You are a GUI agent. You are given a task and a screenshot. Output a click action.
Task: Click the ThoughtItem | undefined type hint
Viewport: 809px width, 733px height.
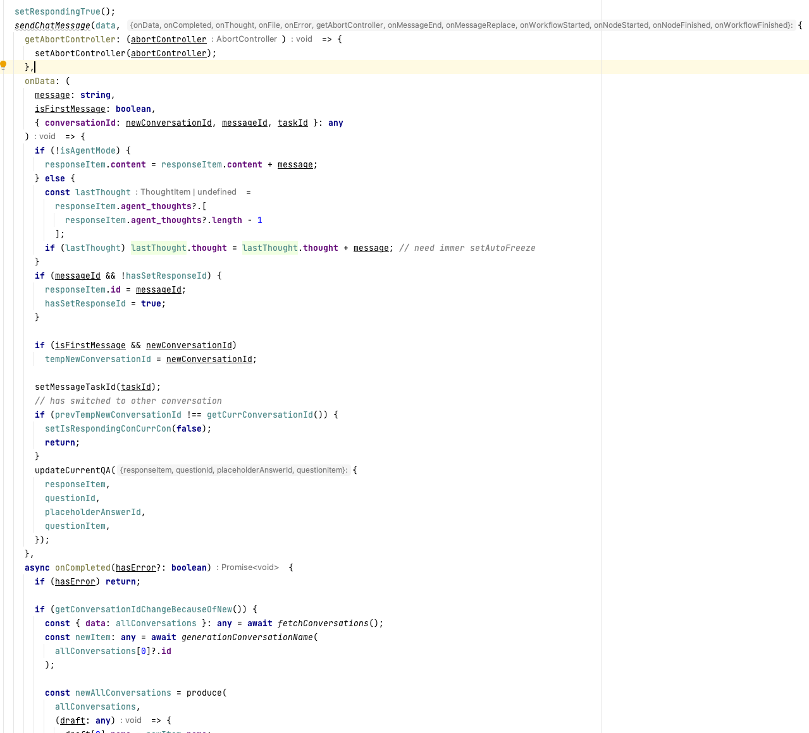point(186,192)
